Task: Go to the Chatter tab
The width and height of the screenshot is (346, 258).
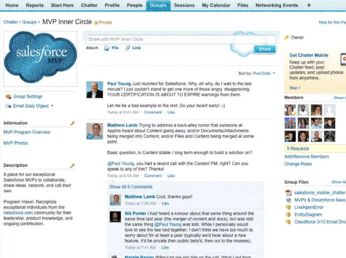Action: pyautogui.click(x=89, y=5)
